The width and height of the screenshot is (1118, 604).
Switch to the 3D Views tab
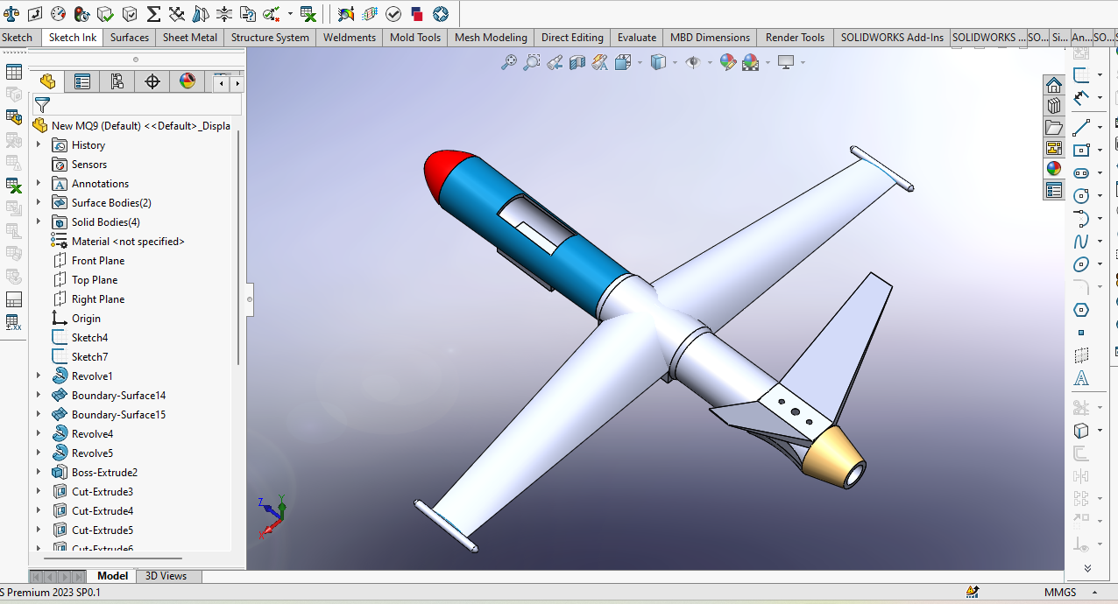[166, 576]
